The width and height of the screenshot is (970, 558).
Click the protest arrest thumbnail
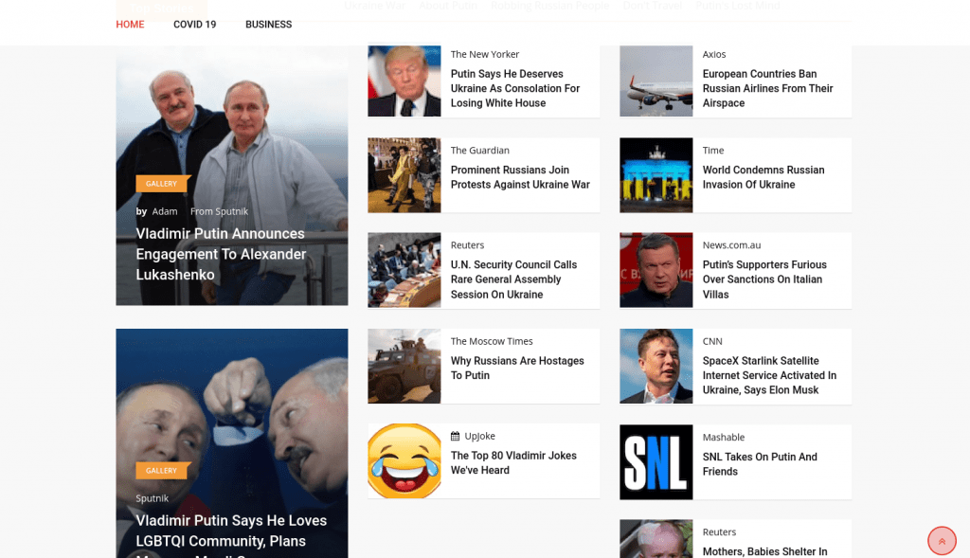click(404, 175)
